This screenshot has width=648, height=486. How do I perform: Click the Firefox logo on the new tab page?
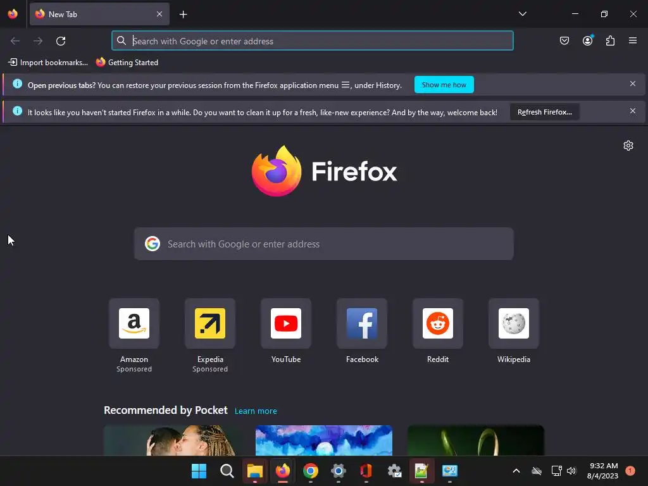(324, 171)
